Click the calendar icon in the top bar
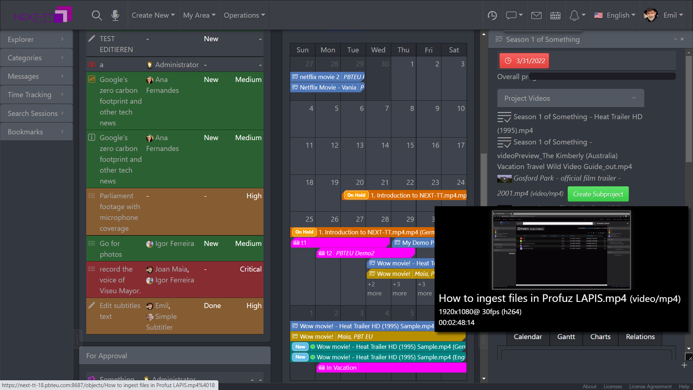 [x=555, y=15]
